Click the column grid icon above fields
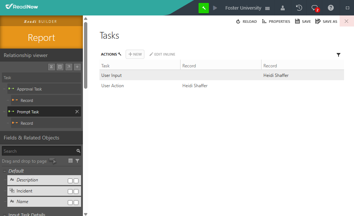354x216 pixels. coord(70,161)
